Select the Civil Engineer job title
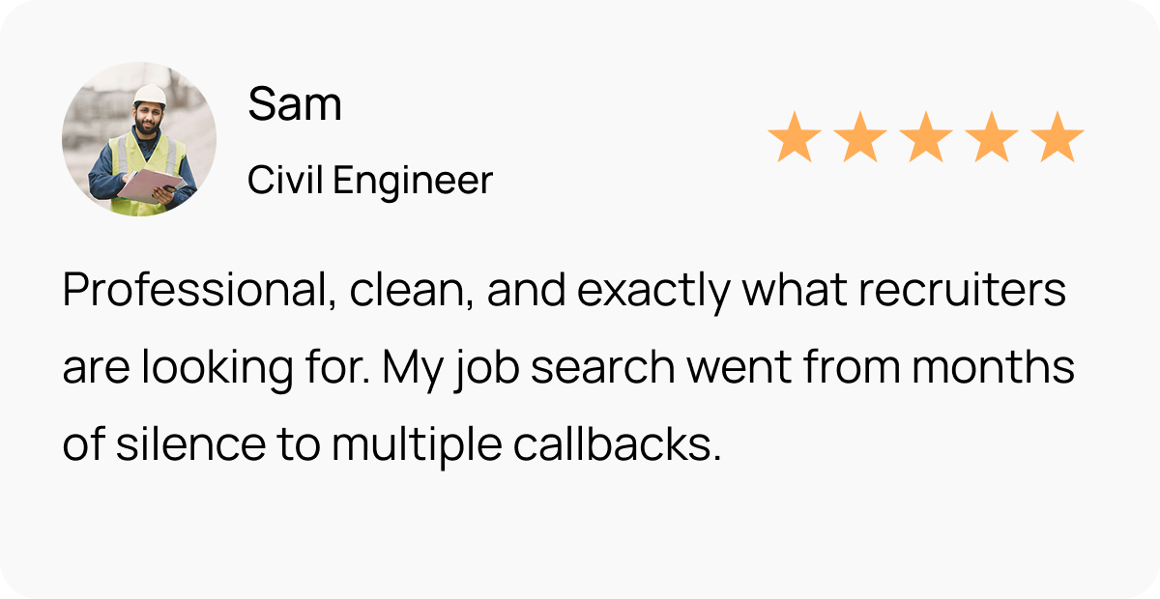Viewport: 1160px width, 599px height. [x=370, y=181]
